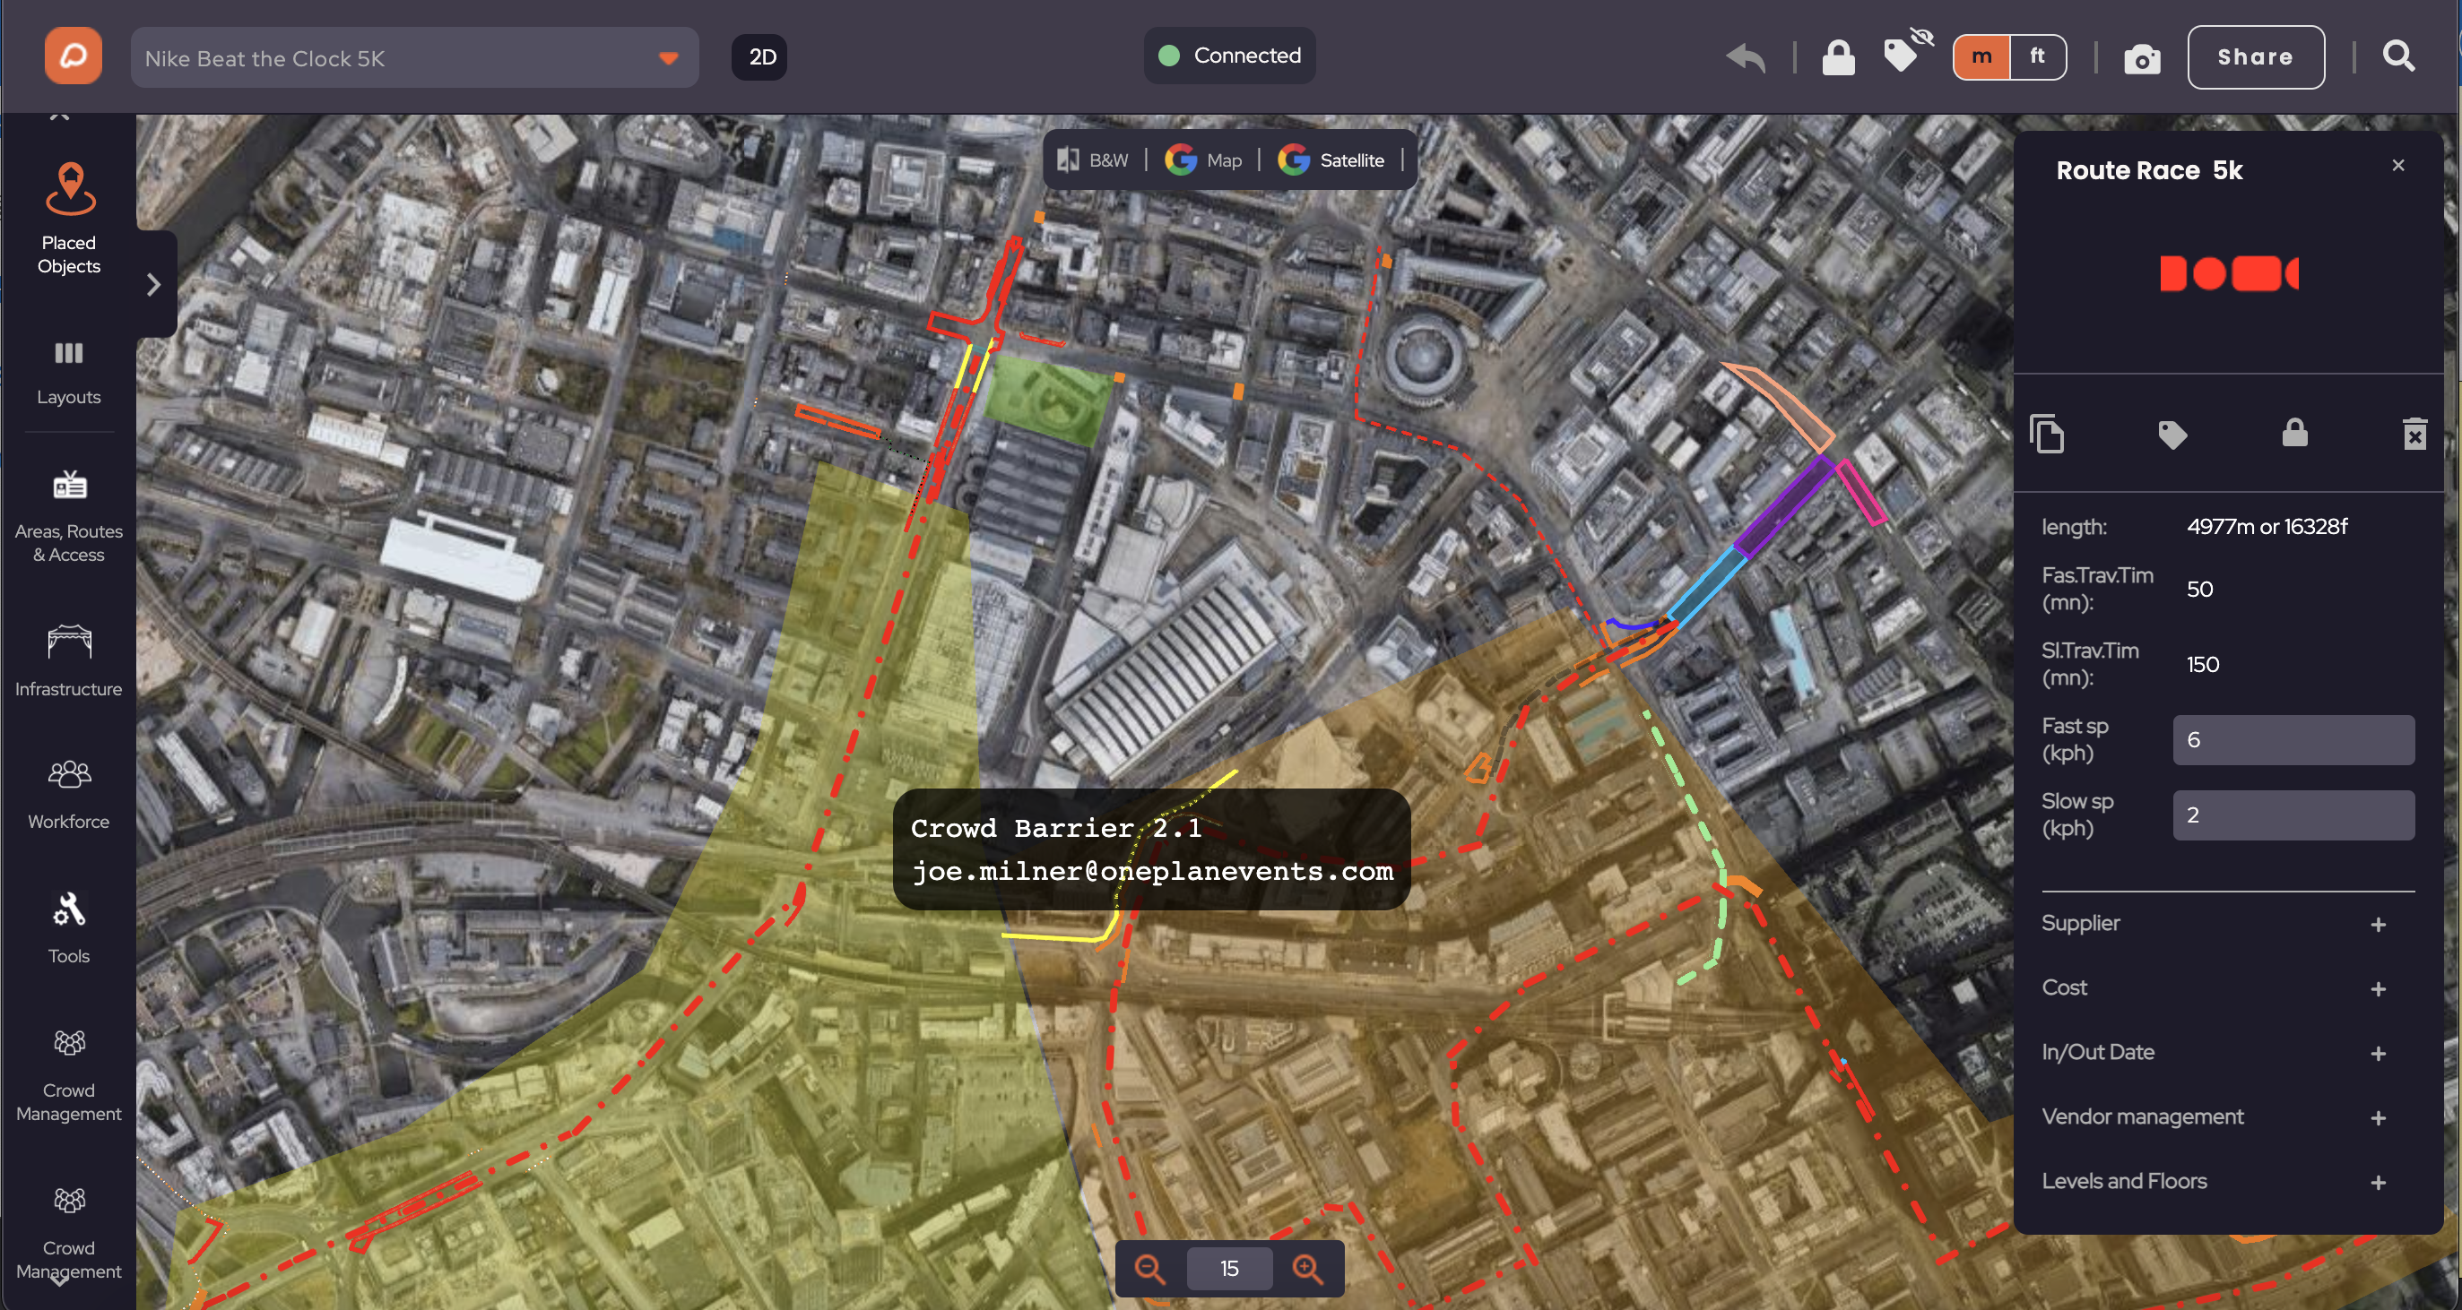Viewport: 2462px width, 1310px height.
Task: Toggle the 2D view mode button
Action: point(759,57)
